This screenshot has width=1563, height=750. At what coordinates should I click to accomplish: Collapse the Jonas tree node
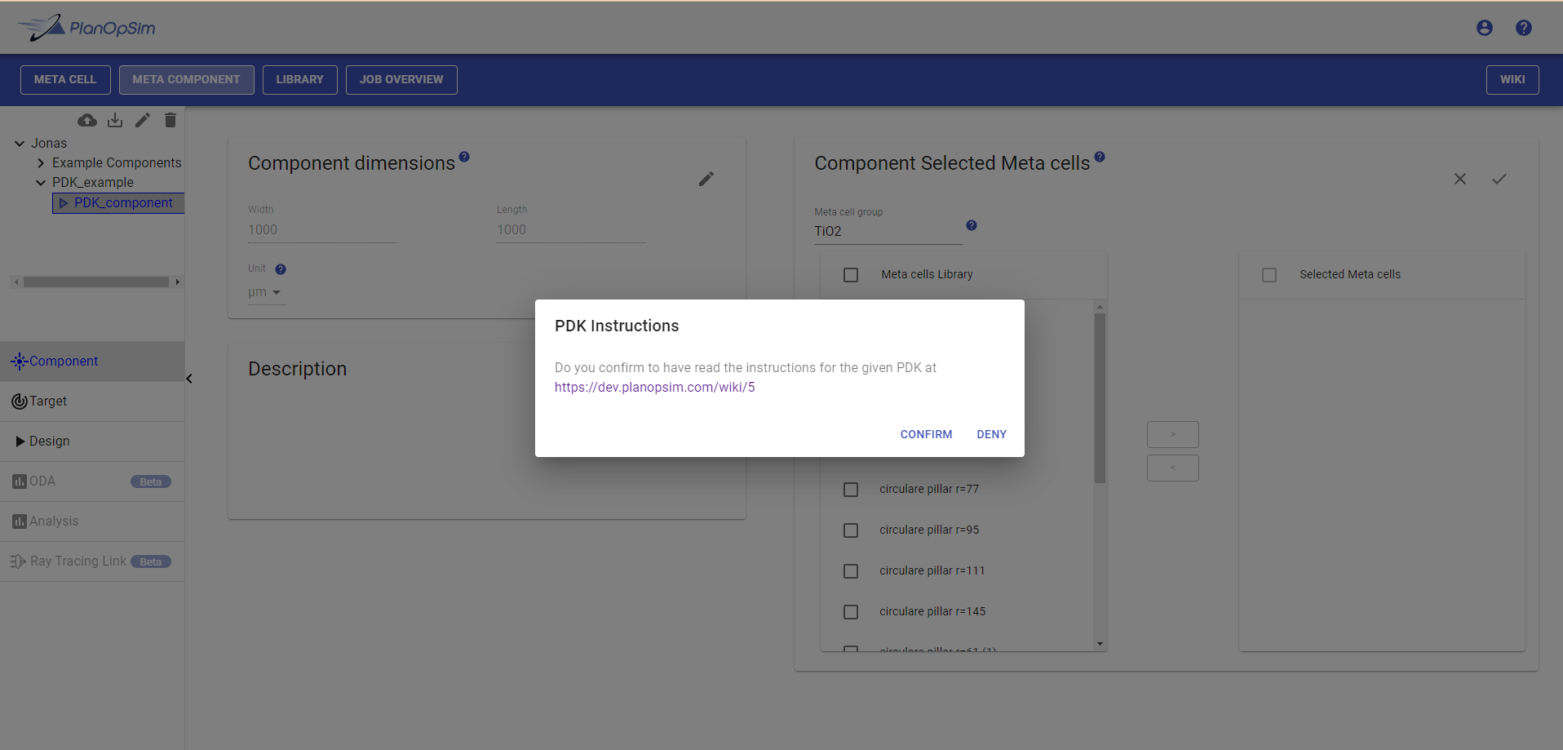pos(20,144)
